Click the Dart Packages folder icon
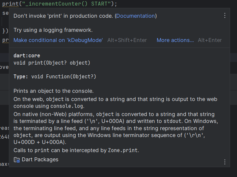Image resolution: width=237 pixels, height=177 pixels. tap(17, 160)
